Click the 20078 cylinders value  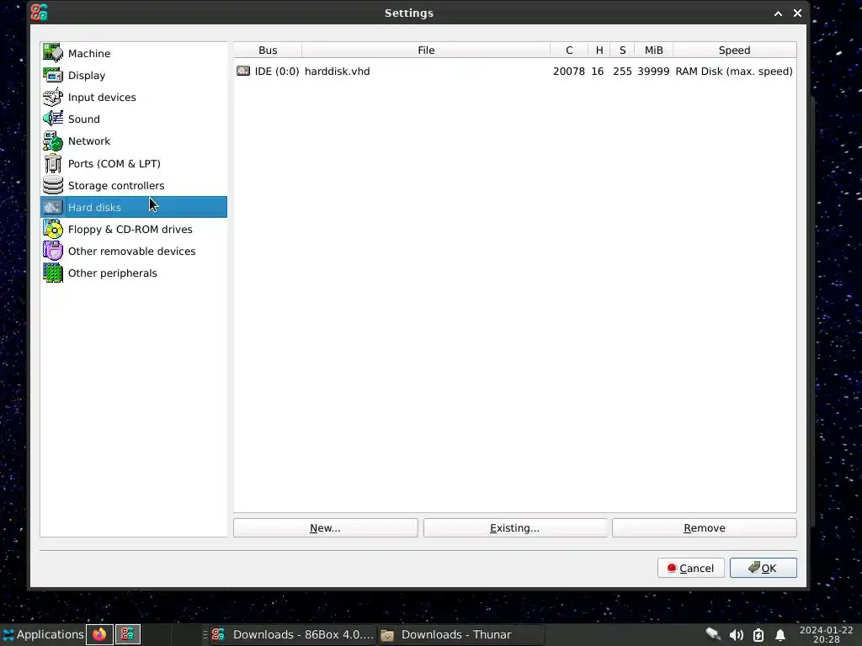click(569, 71)
